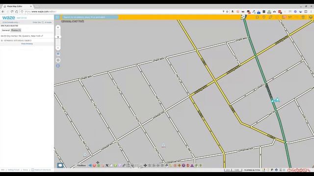Click the red circle Toolbox icon
This screenshot has width=314, height=176.
point(94,165)
